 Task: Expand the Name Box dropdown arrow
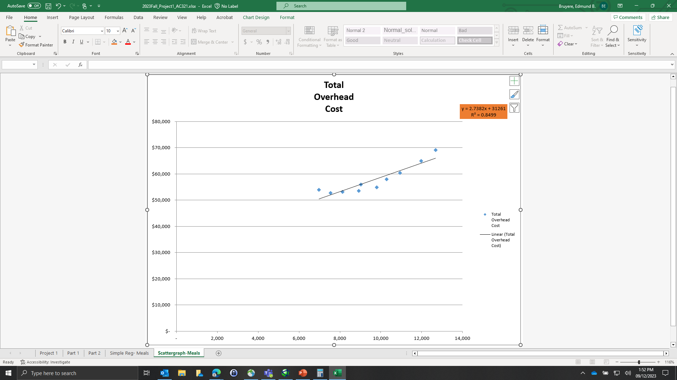pos(34,65)
